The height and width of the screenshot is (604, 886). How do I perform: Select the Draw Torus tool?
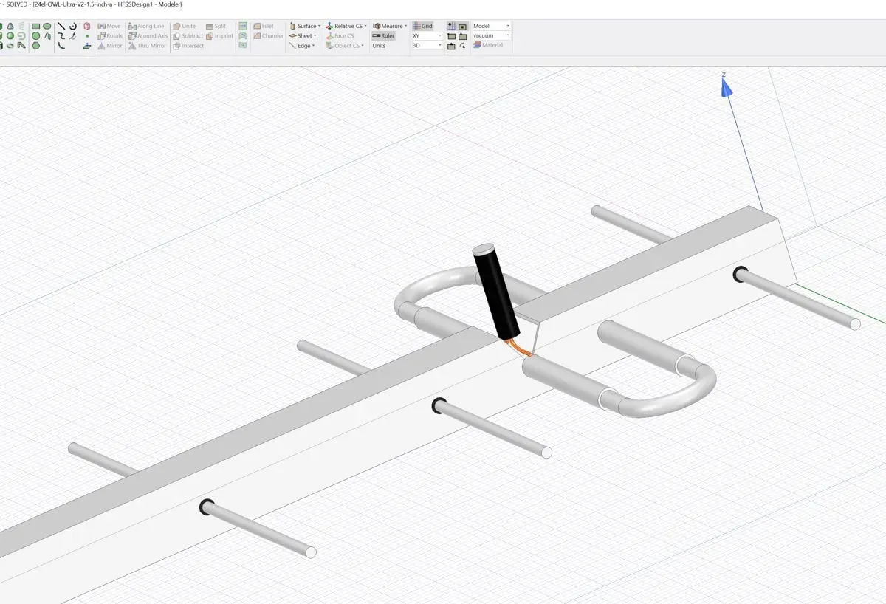(x=10, y=46)
